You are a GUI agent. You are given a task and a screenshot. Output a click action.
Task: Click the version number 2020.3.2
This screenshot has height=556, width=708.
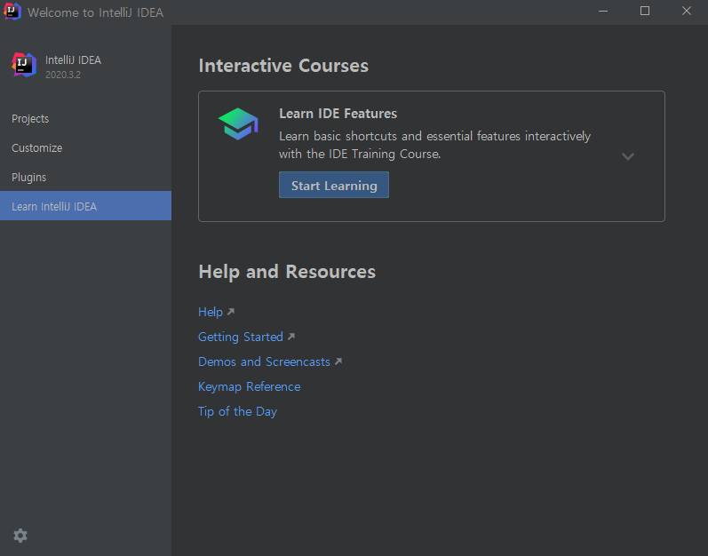click(x=63, y=75)
